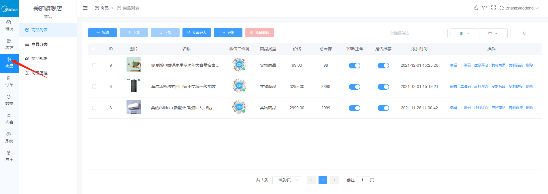Select page 1 in pagination
The height and width of the screenshot is (194, 548).
tap(323, 180)
